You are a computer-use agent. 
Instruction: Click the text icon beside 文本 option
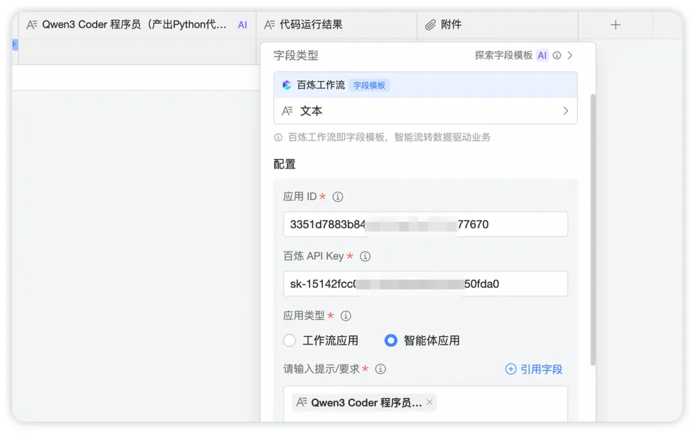click(x=287, y=111)
